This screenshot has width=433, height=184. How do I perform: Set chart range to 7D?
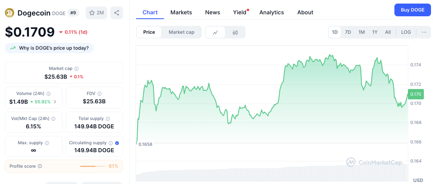click(348, 32)
